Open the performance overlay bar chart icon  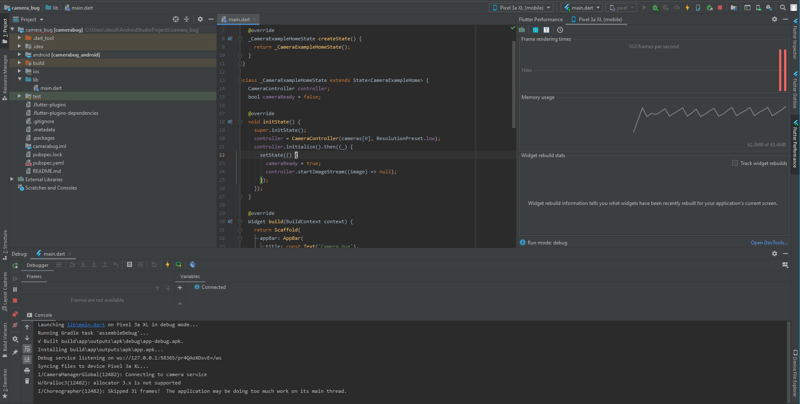click(x=522, y=30)
